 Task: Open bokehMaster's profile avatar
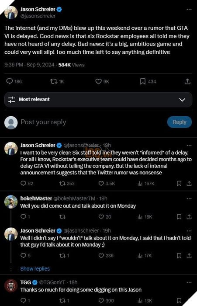11,202
